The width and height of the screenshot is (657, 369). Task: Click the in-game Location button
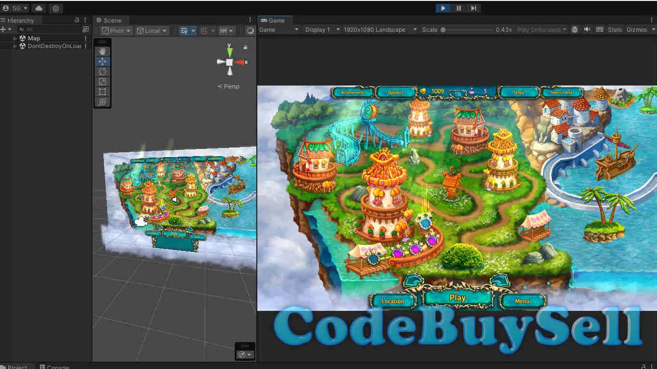[393, 301]
